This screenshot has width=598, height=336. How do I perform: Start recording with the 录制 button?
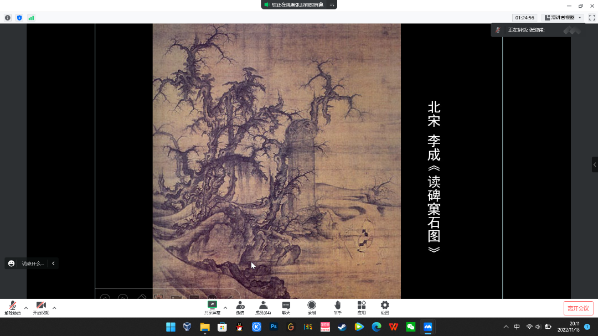(x=312, y=308)
